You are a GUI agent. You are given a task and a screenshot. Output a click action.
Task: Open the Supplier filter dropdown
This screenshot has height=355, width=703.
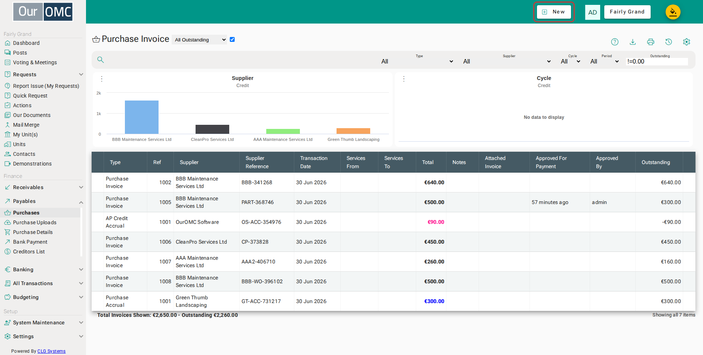pos(507,61)
